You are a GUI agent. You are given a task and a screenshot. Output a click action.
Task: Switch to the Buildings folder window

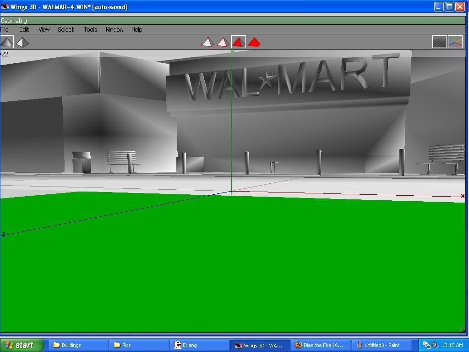(x=78, y=345)
